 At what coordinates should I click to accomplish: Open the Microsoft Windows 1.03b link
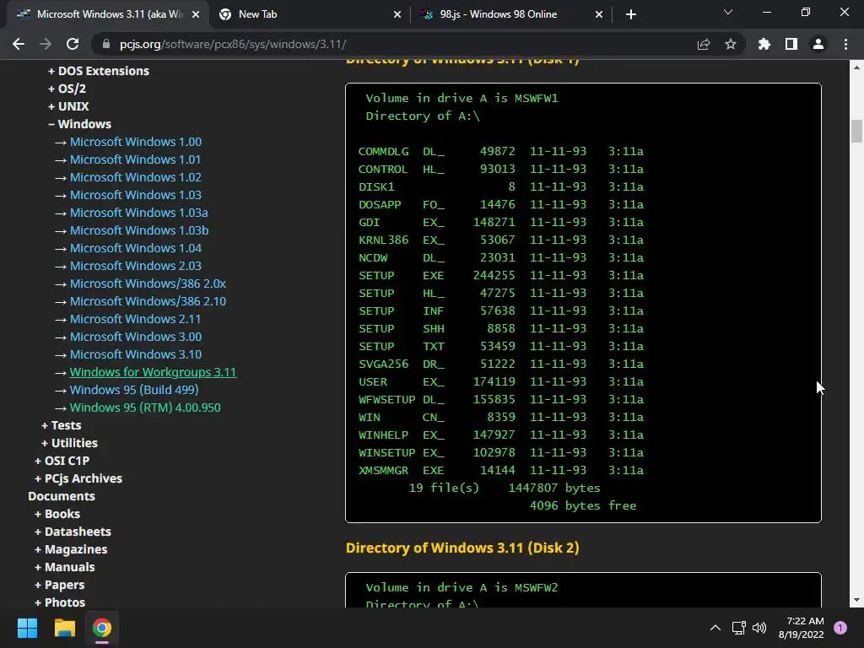[139, 230]
